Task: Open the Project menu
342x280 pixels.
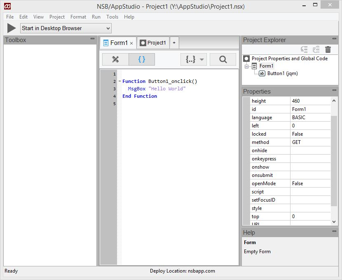Action: [57, 17]
